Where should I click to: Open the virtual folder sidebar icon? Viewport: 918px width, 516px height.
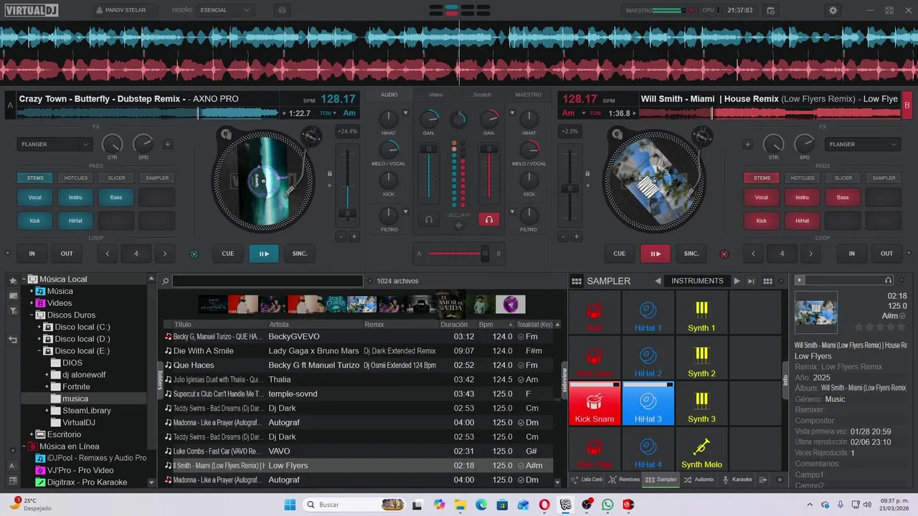[x=13, y=295]
